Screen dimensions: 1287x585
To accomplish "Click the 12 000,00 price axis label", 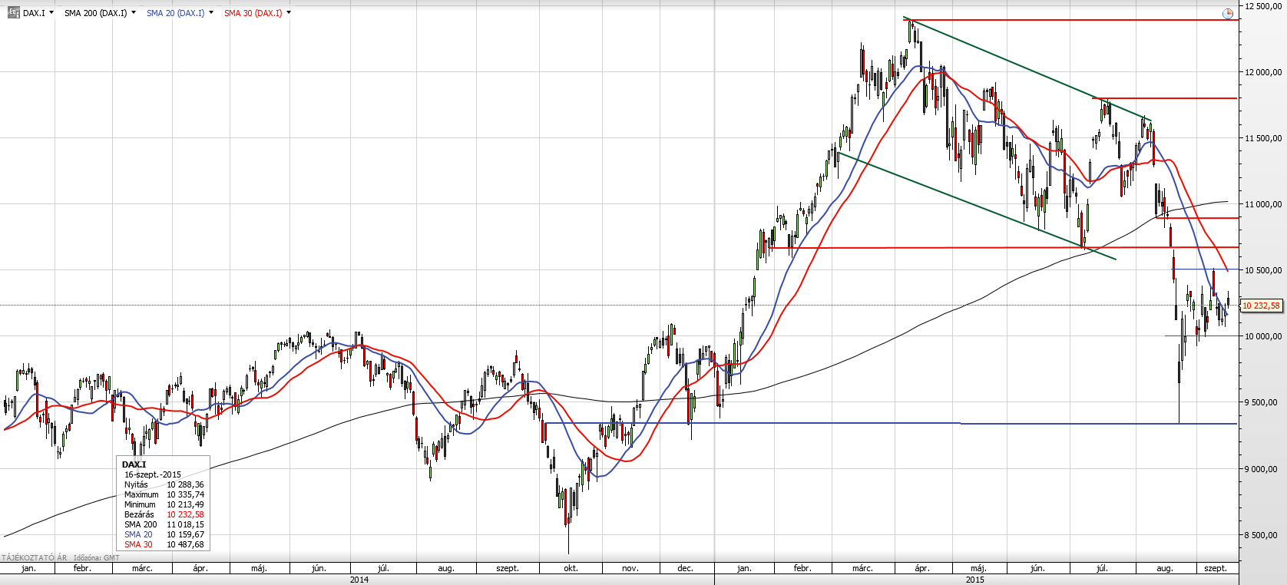I will pyautogui.click(x=1263, y=72).
